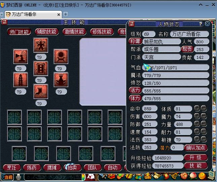Image resolution: width=217 pixels, height=182 pixels.
Task: Open the white ghost emoticon icon
Action: point(91,177)
